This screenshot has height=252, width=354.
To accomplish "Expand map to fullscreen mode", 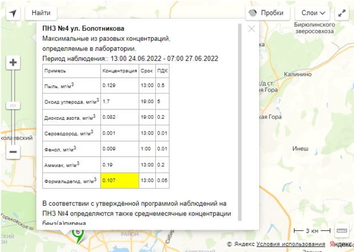I will tap(341, 13).
